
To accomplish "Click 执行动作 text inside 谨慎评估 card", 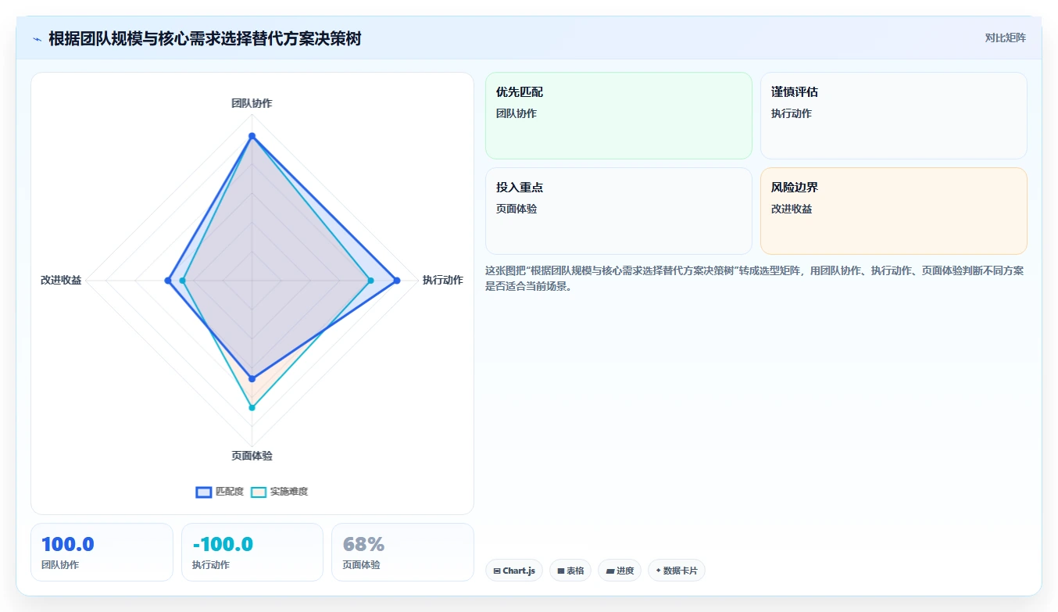I will (792, 113).
